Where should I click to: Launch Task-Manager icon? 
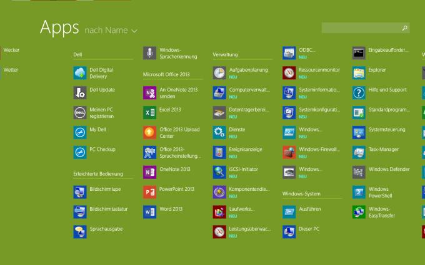coord(359,153)
